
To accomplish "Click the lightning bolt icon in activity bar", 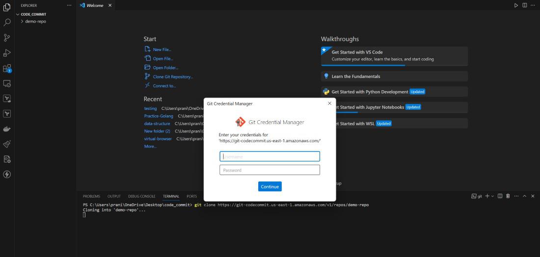I will [x=7, y=175].
